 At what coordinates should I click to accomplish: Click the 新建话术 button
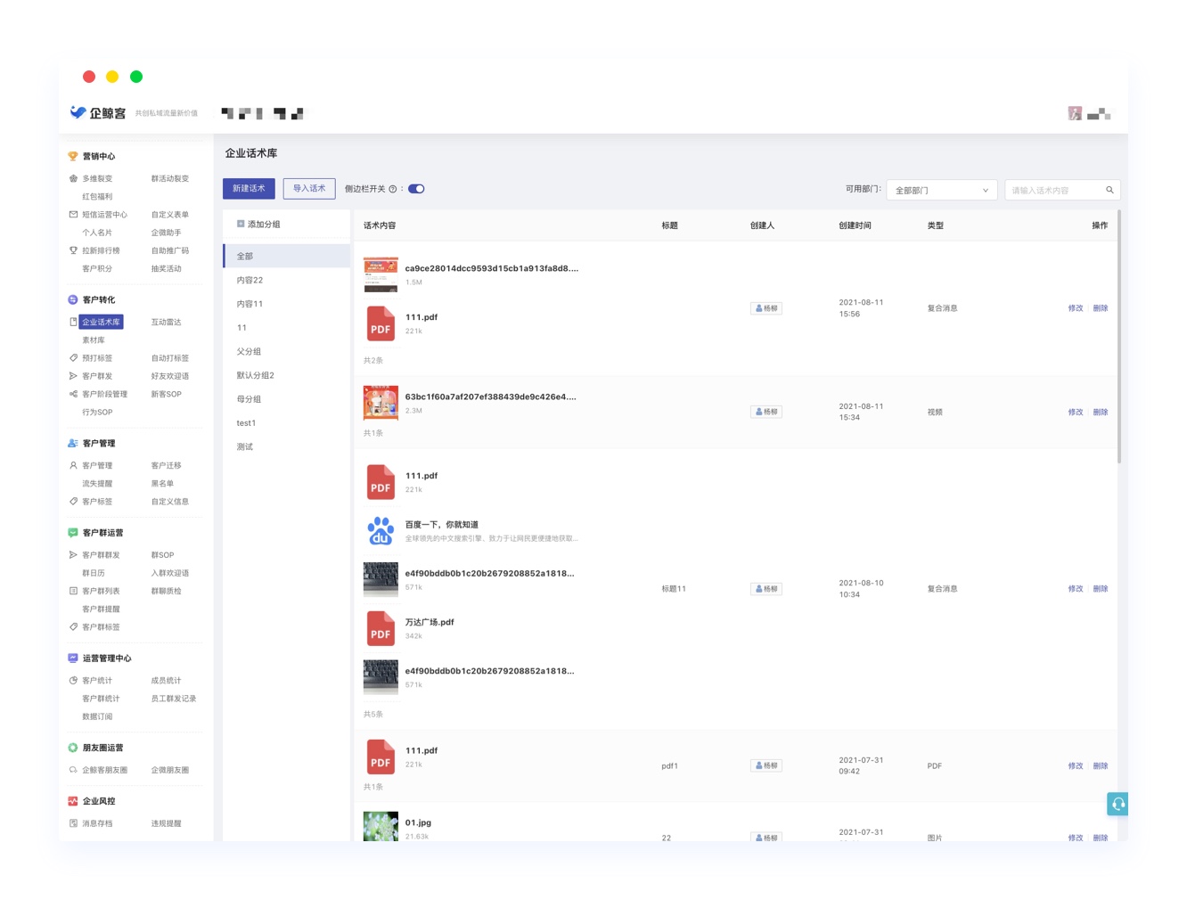coord(249,188)
